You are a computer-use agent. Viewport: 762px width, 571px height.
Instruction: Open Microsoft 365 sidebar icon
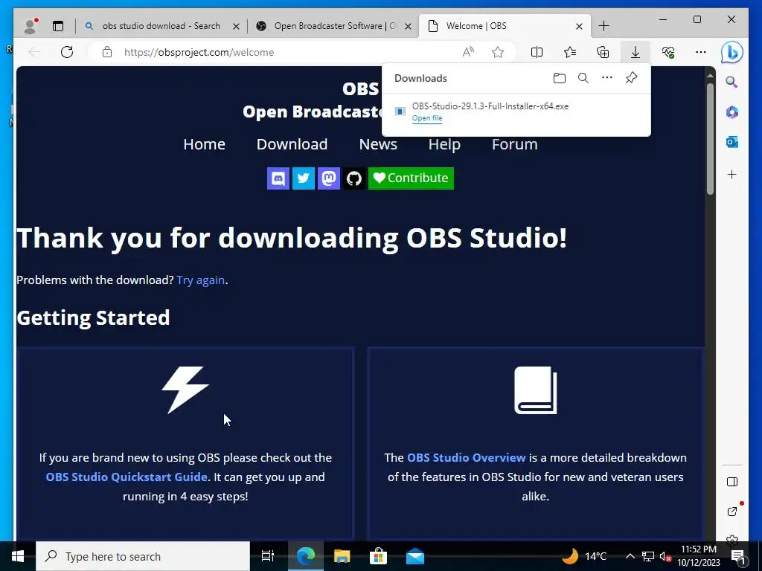point(732,112)
